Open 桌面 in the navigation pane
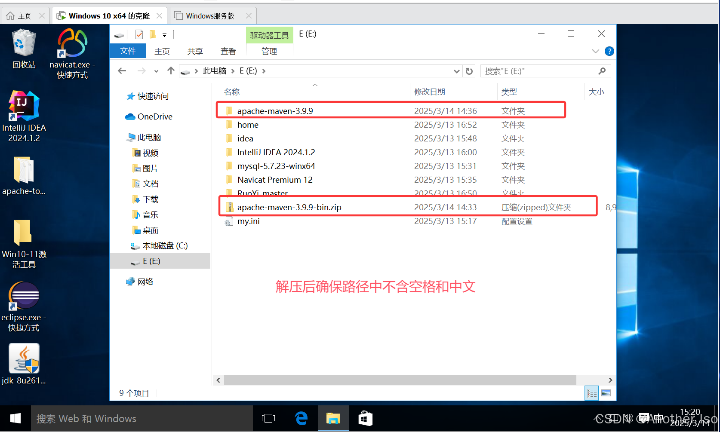The width and height of the screenshot is (720, 432). pos(145,230)
